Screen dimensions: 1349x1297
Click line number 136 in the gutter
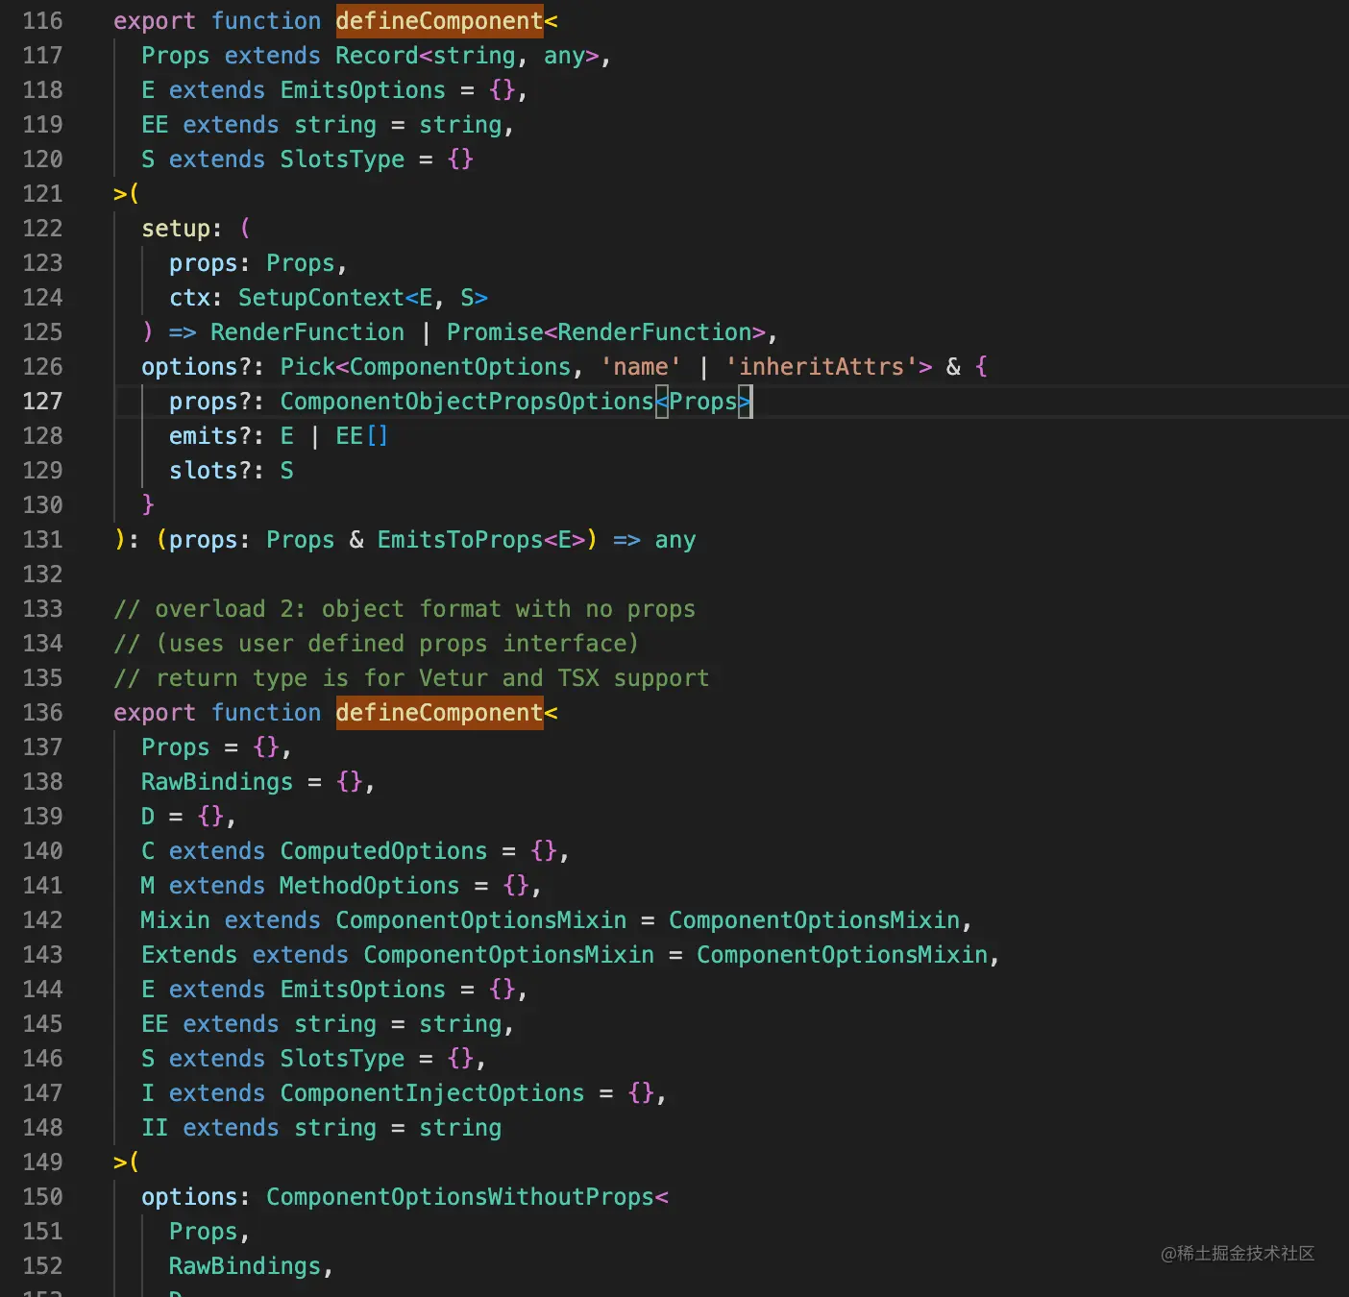(x=42, y=713)
